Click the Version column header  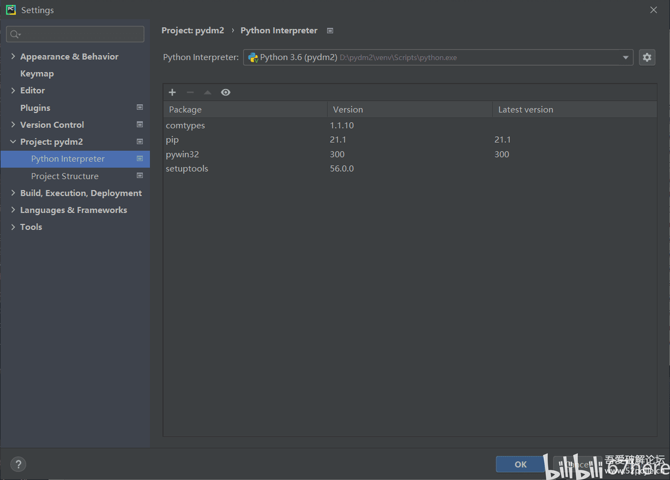point(410,110)
